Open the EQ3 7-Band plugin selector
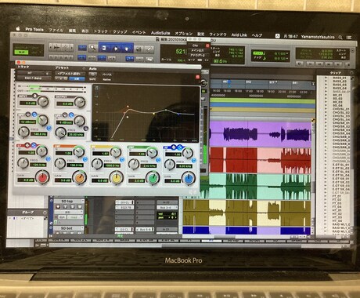This screenshot has height=298, width=360. (34, 78)
